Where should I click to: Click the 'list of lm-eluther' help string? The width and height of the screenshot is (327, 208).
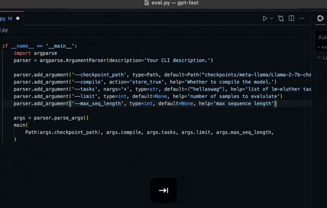tap(278, 89)
